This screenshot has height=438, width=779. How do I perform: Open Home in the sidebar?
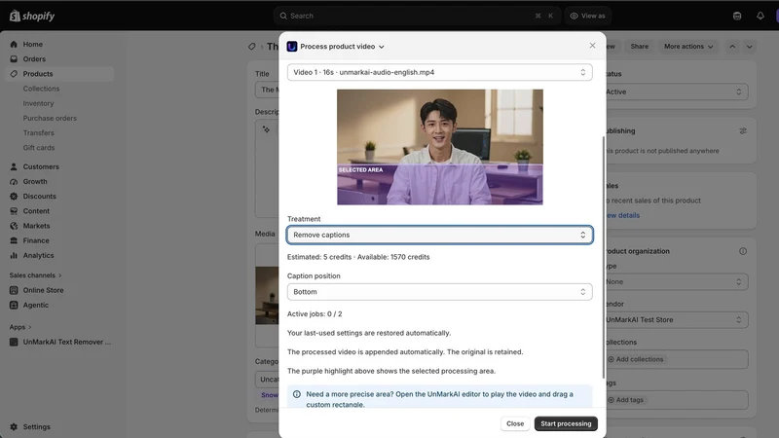(x=32, y=44)
